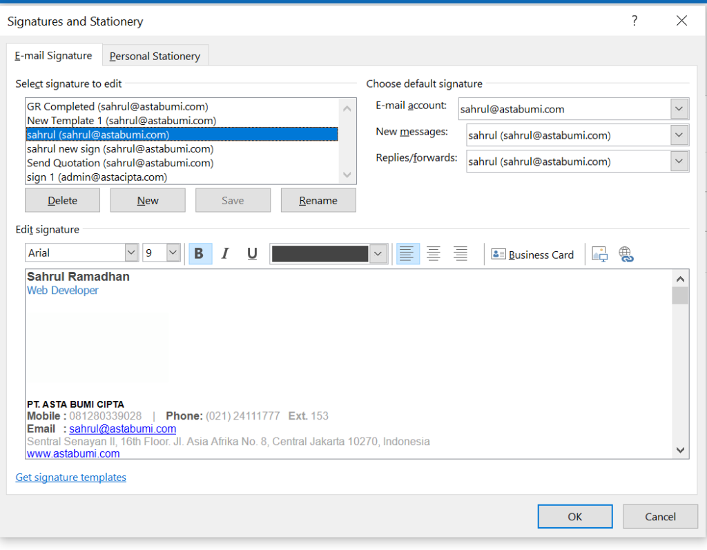Open the New messages signature dropdown
The image size is (707, 550).
(x=679, y=135)
